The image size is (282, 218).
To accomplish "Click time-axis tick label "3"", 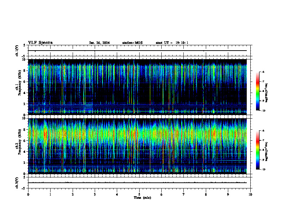I will (x=95, y=194).
